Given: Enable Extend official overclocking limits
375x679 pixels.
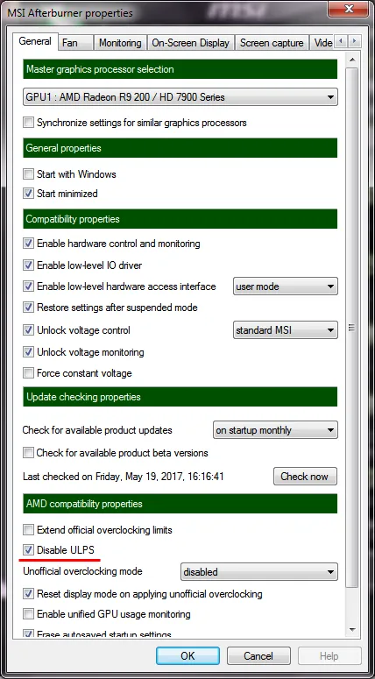Looking at the screenshot, I should [28, 529].
